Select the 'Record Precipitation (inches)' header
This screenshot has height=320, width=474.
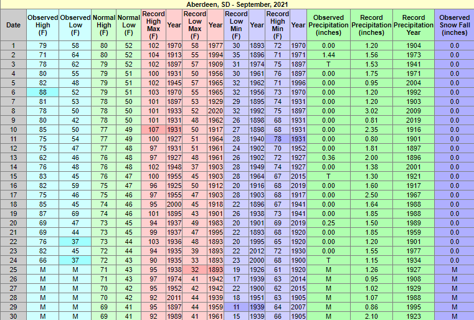click(371, 25)
